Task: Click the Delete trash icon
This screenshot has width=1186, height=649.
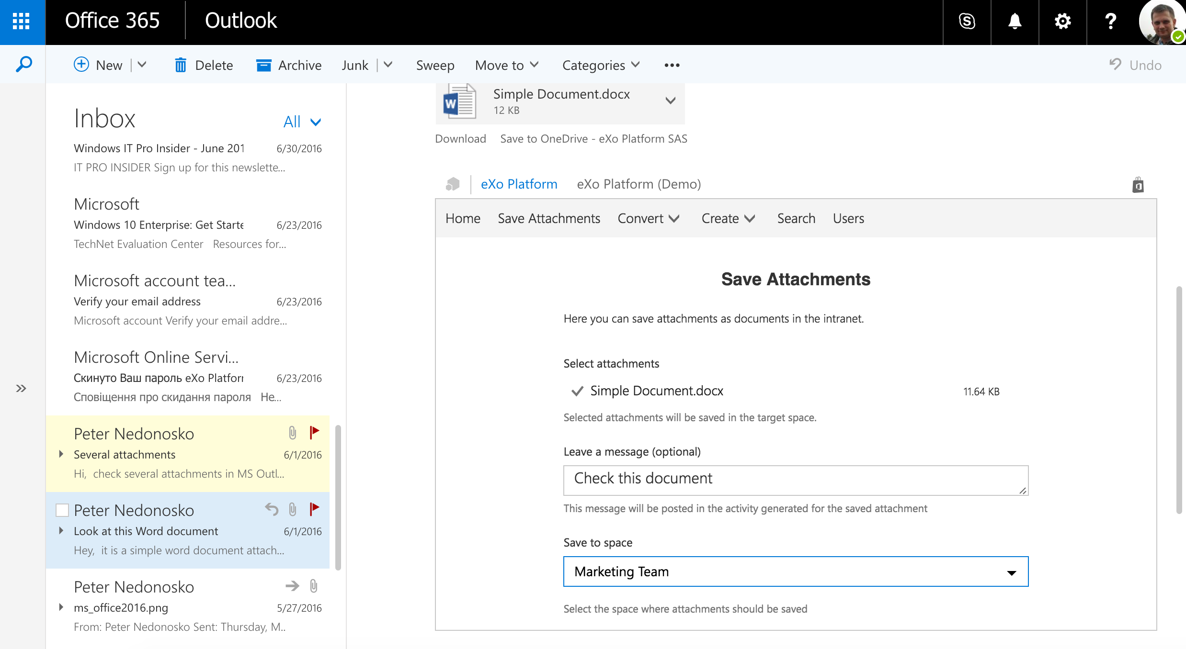Action: click(180, 65)
